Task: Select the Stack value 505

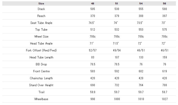Action: (93, 9)
